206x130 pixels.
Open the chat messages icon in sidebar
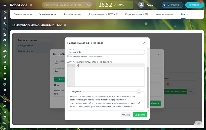[x=5, y=23]
